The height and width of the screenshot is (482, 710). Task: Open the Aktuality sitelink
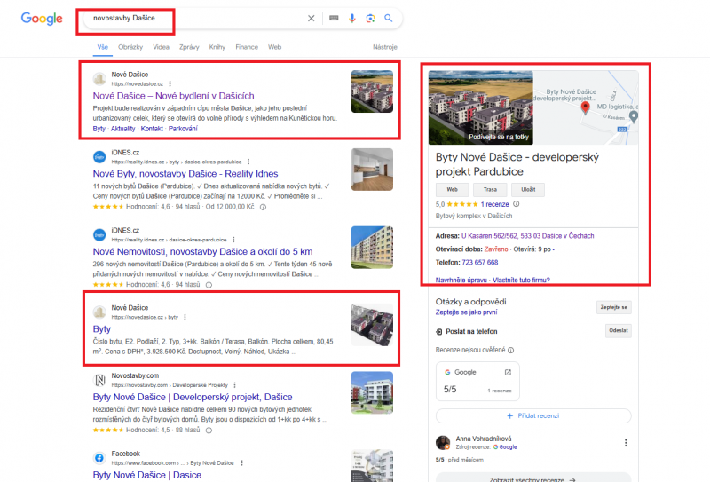122,129
